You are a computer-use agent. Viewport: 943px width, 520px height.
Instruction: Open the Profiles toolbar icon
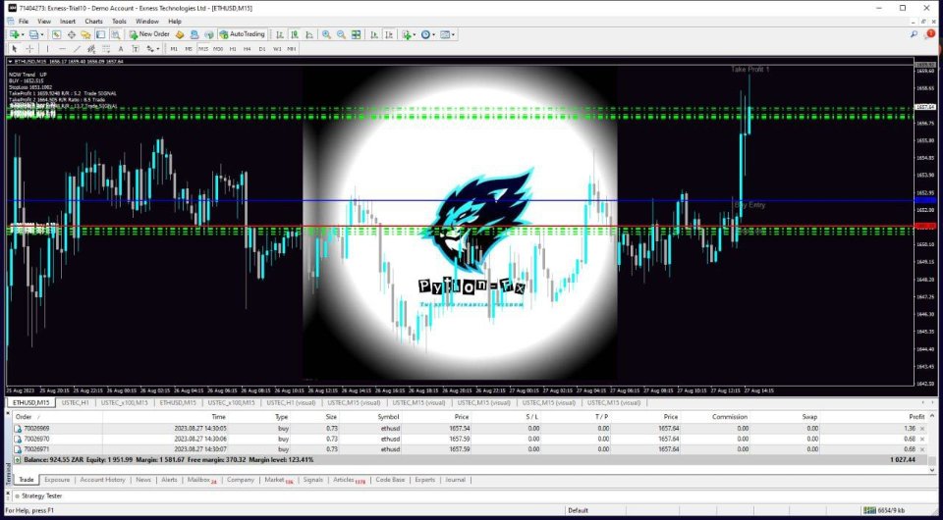tap(33, 34)
